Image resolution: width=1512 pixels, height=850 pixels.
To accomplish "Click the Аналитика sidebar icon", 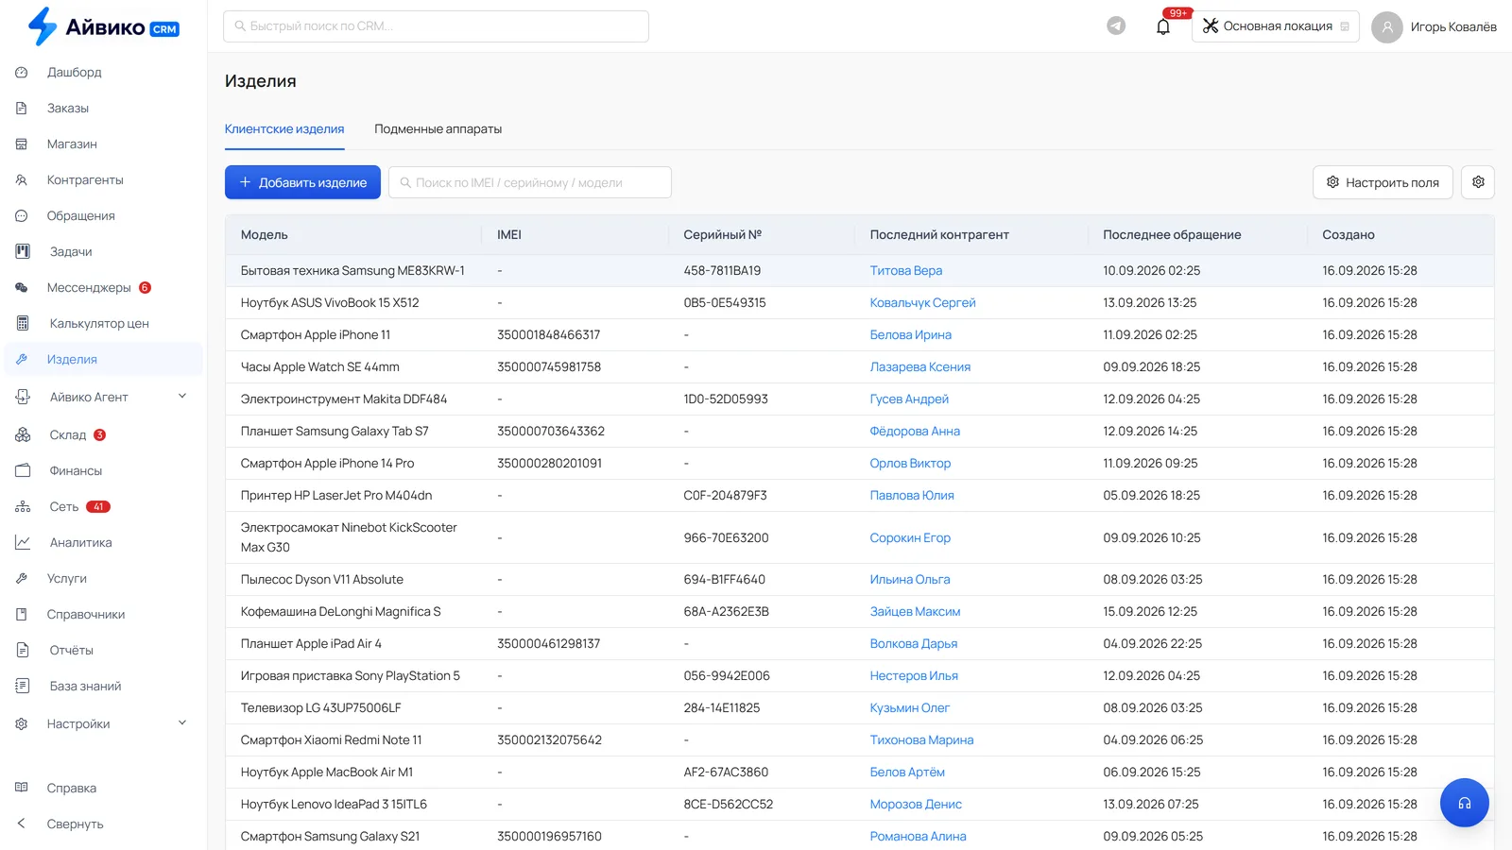I will pyautogui.click(x=23, y=542).
